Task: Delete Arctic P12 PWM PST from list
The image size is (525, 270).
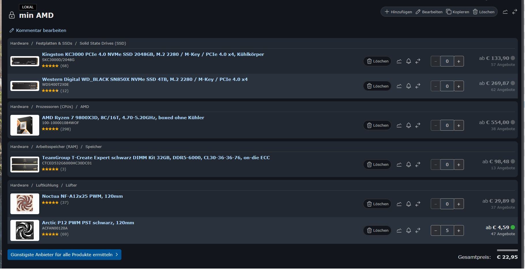Action: coord(377,230)
